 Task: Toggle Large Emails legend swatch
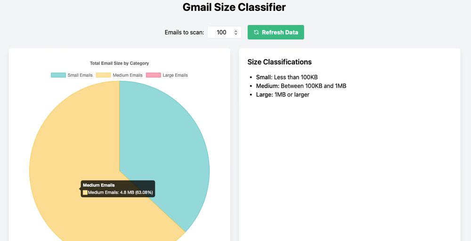coord(154,75)
